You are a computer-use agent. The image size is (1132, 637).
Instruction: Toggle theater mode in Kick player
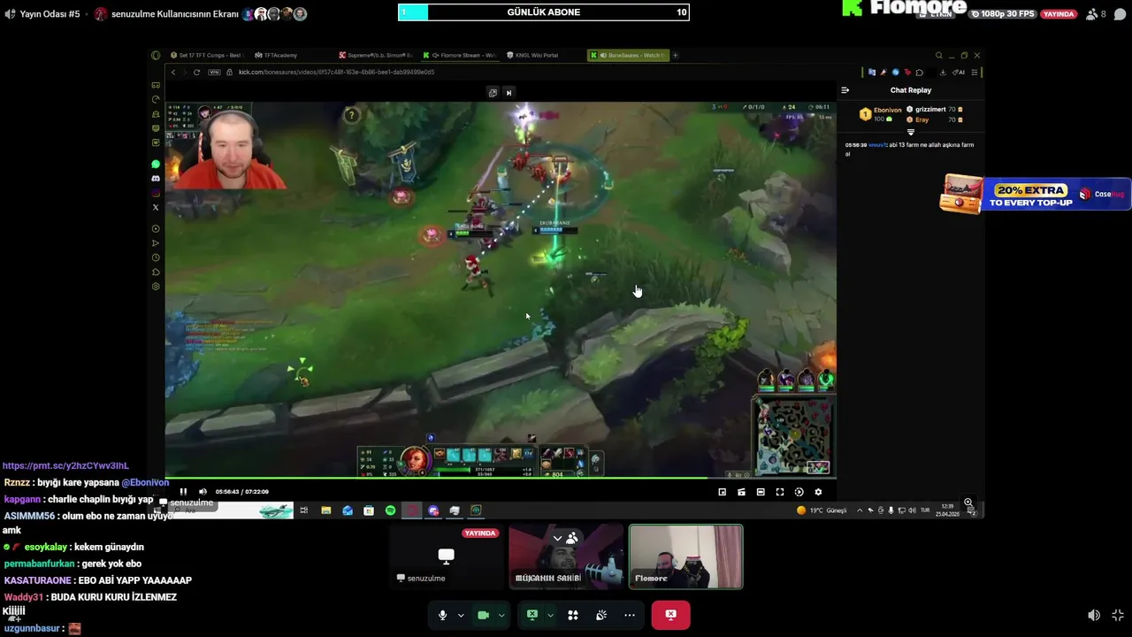pyautogui.click(x=761, y=492)
